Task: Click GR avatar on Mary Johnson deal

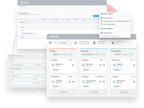Action: pyautogui.click(x=114, y=65)
